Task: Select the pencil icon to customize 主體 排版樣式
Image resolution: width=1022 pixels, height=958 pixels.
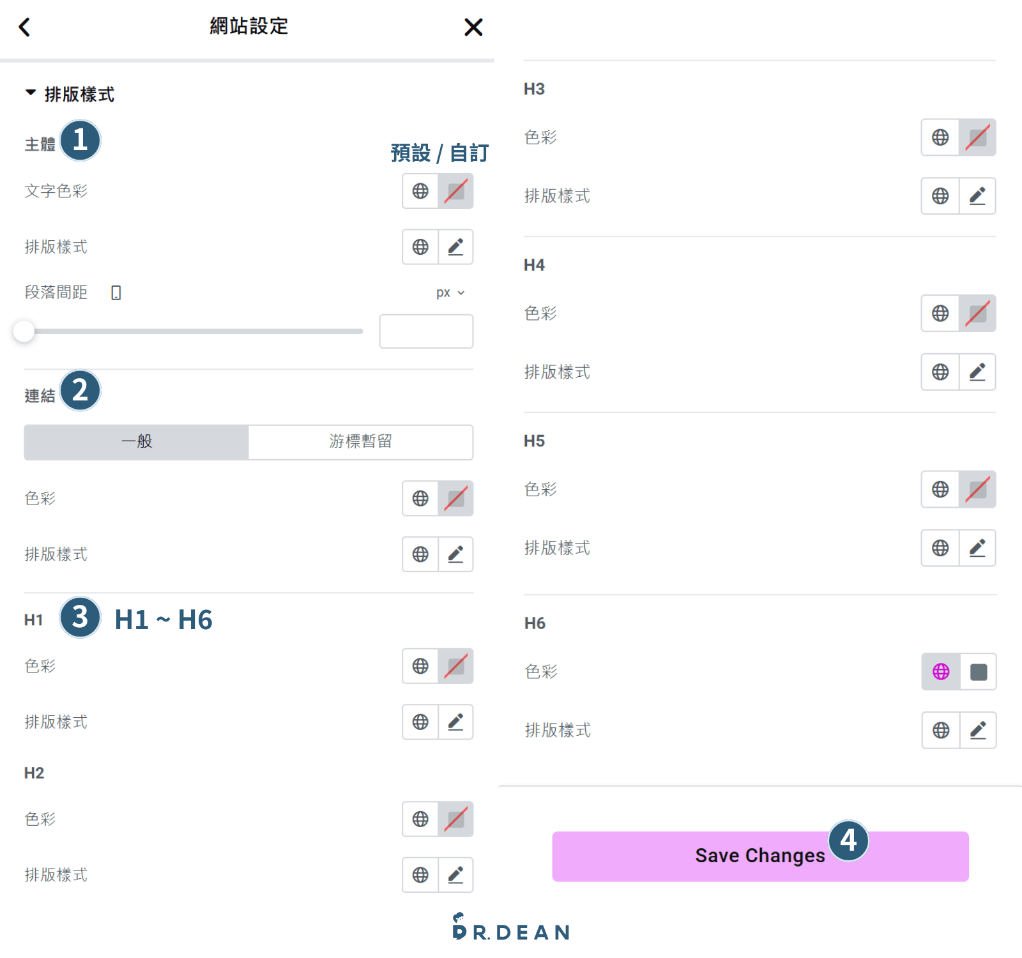Action: coord(455,247)
